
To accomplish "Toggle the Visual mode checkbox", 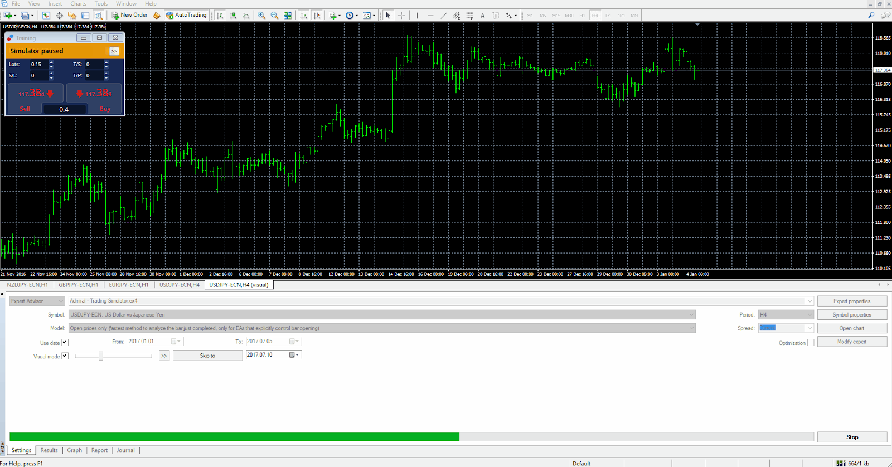I will tap(65, 356).
